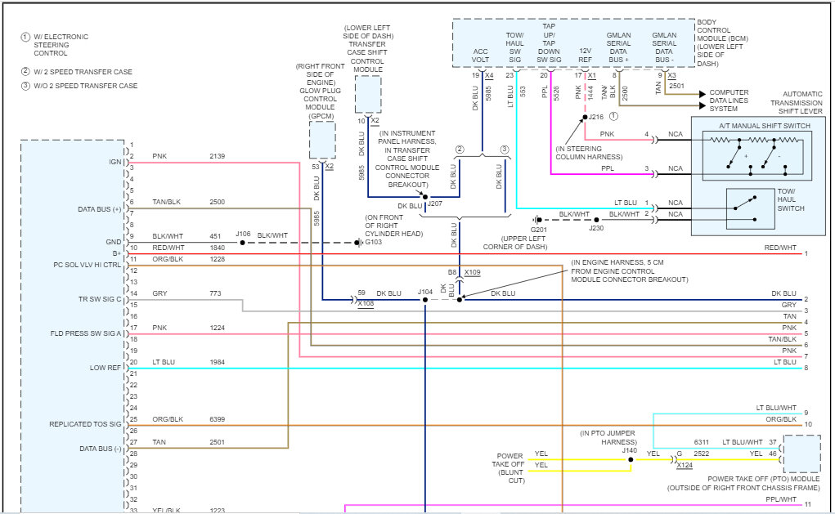This screenshot has height=514, width=835.
Task: Click the TAP UP/TAP DOWN SW SIG terminal
Action: (x=549, y=43)
